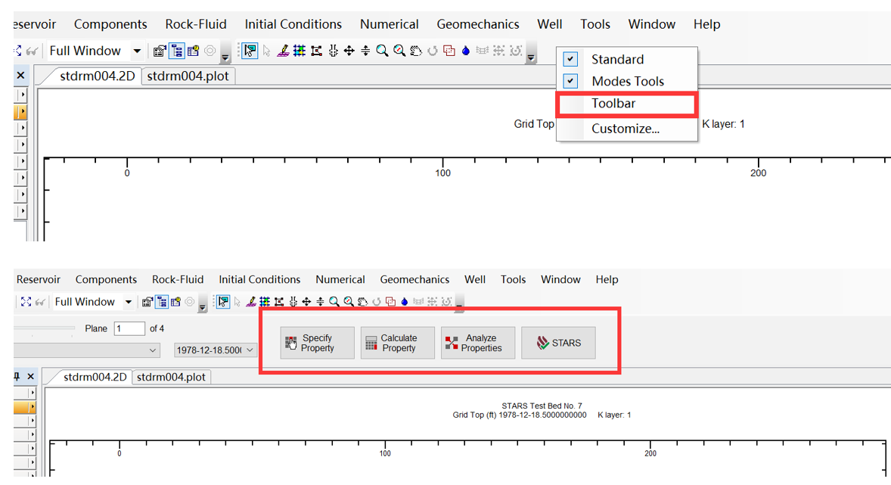The image size is (891, 485).
Task: Expand Full Window dropdown in upper toolbar
Action: pyautogui.click(x=137, y=51)
